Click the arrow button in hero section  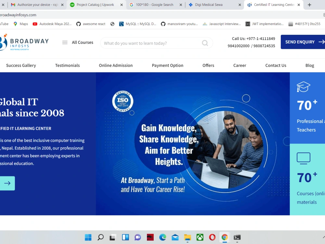tap(7, 183)
